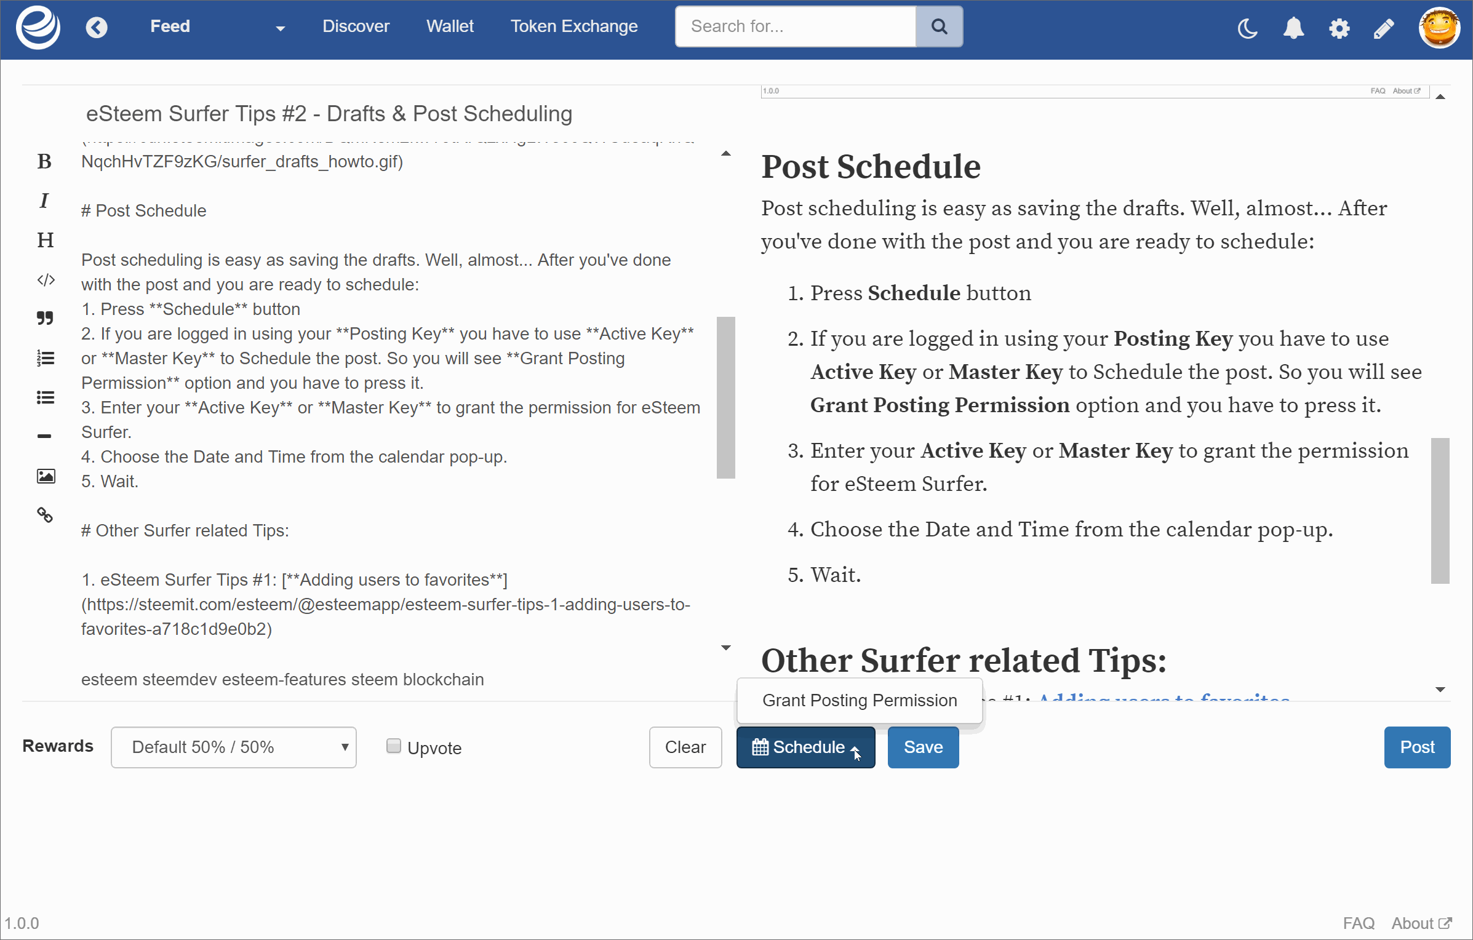Click version 1.0.0 text in footer
This screenshot has height=940, width=1473.
[x=22, y=923]
